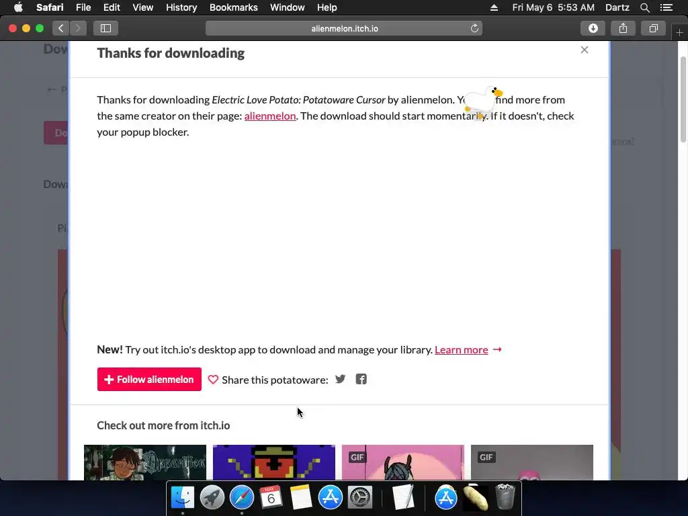
Task: Toggle the Safari sidebar button
Action: (105, 28)
